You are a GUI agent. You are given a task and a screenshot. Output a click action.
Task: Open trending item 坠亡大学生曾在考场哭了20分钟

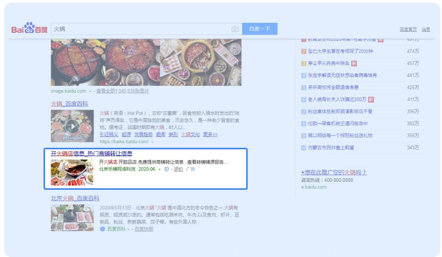click(x=340, y=51)
